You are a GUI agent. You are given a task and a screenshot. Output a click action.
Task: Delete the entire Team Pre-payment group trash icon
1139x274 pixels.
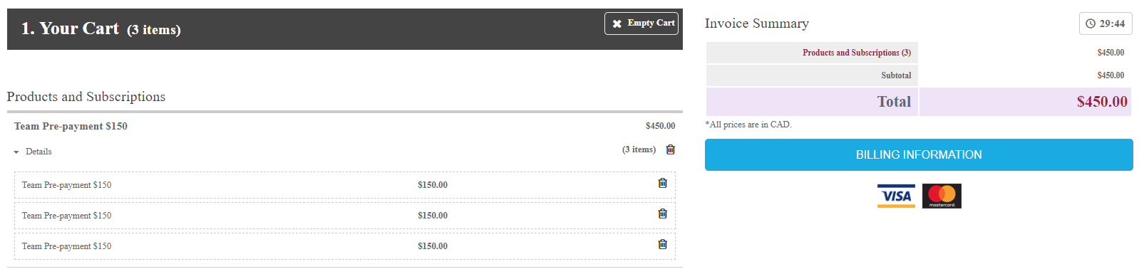pyautogui.click(x=671, y=149)
